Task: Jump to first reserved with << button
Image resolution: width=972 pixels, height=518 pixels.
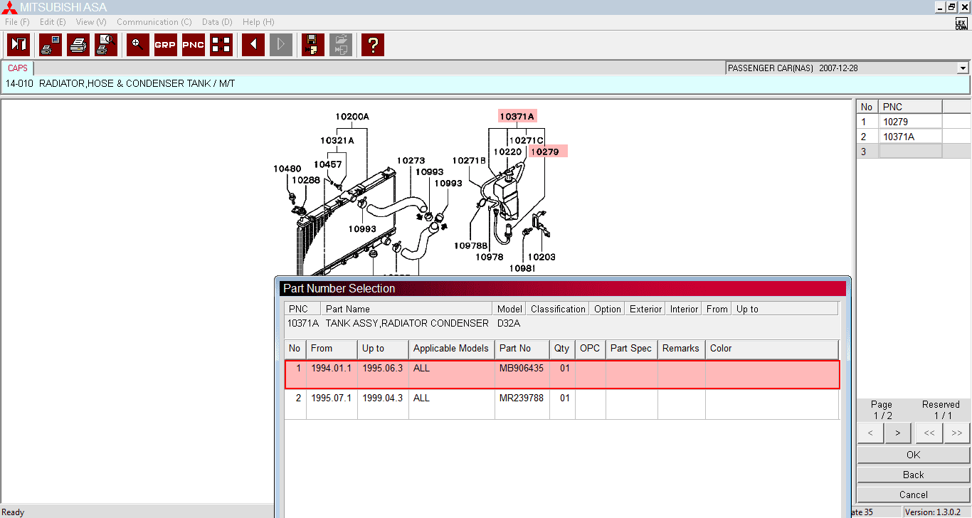Action: click(929, 433)
